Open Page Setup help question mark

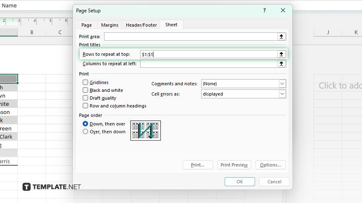pyautogui.click(x=265, y=10)
